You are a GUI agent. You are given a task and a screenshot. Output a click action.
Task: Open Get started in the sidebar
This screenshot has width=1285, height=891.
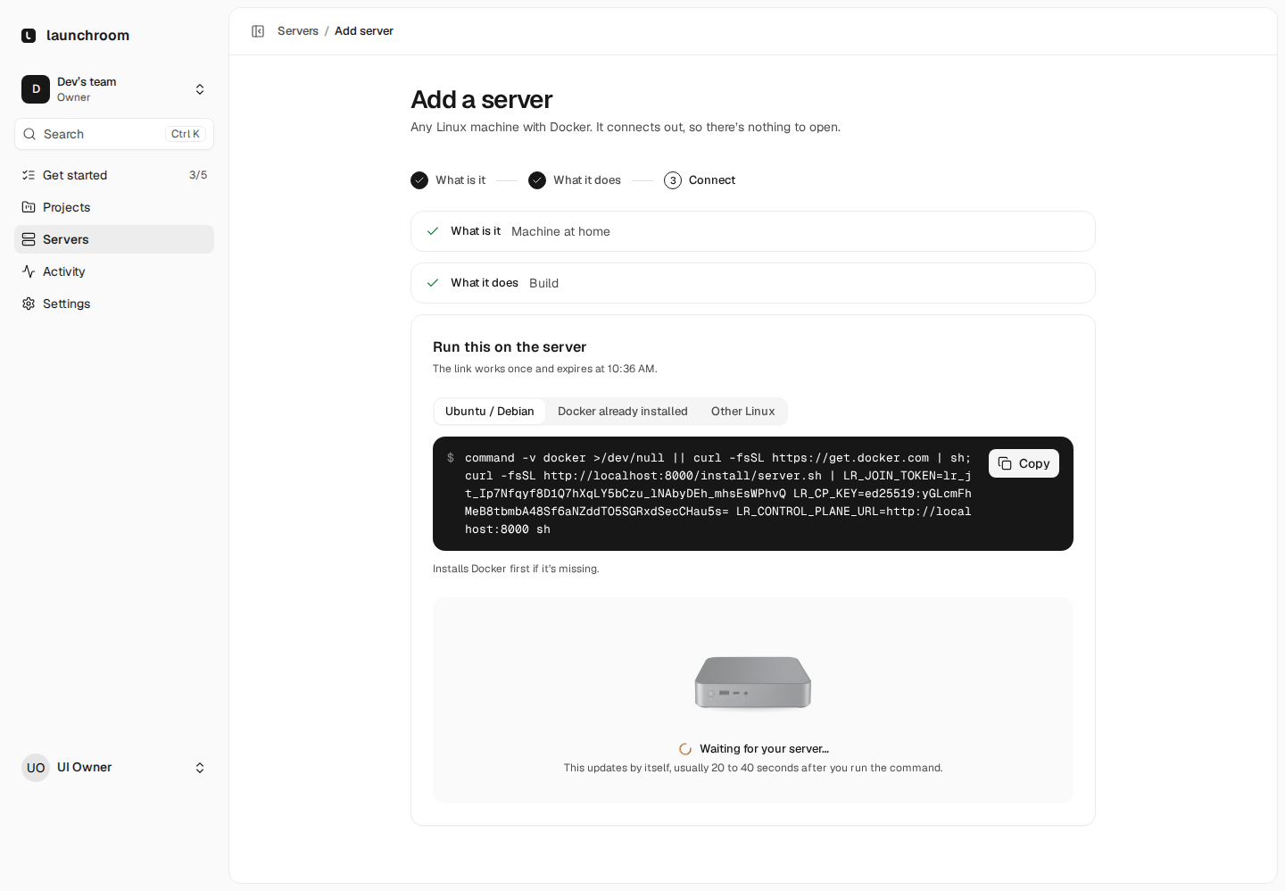click(114, 175)
